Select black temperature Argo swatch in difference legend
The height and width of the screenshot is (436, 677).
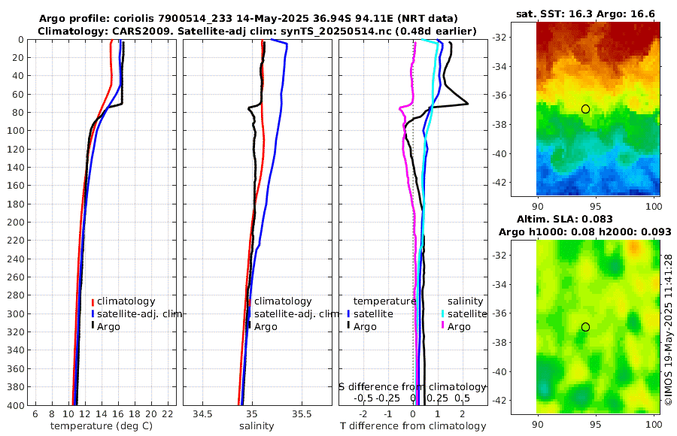click(348, 326)
